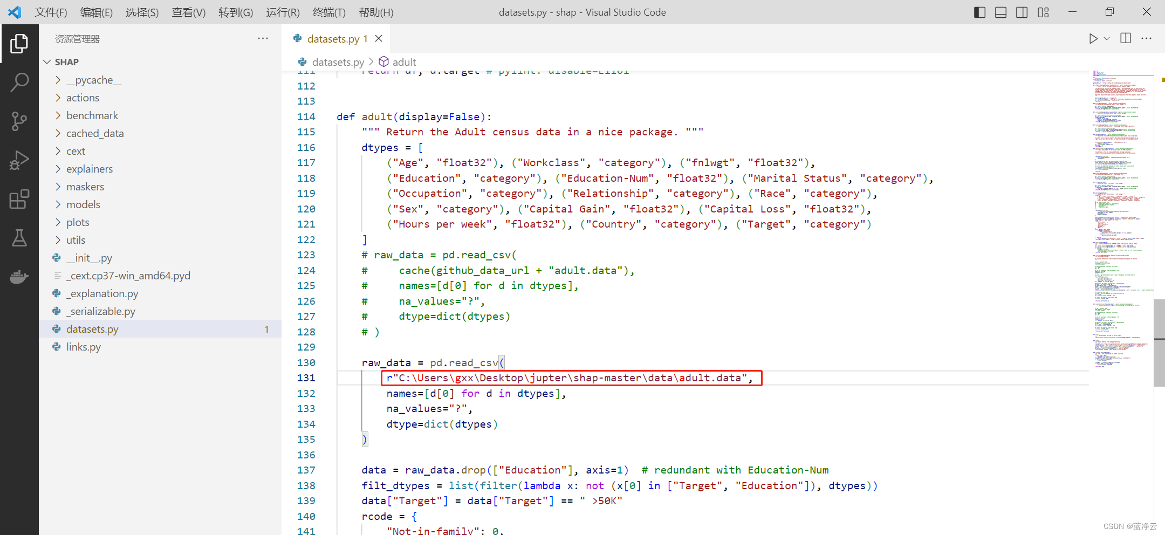
Task: Open the 转到(G) menu
Action: tap(236, 12)
